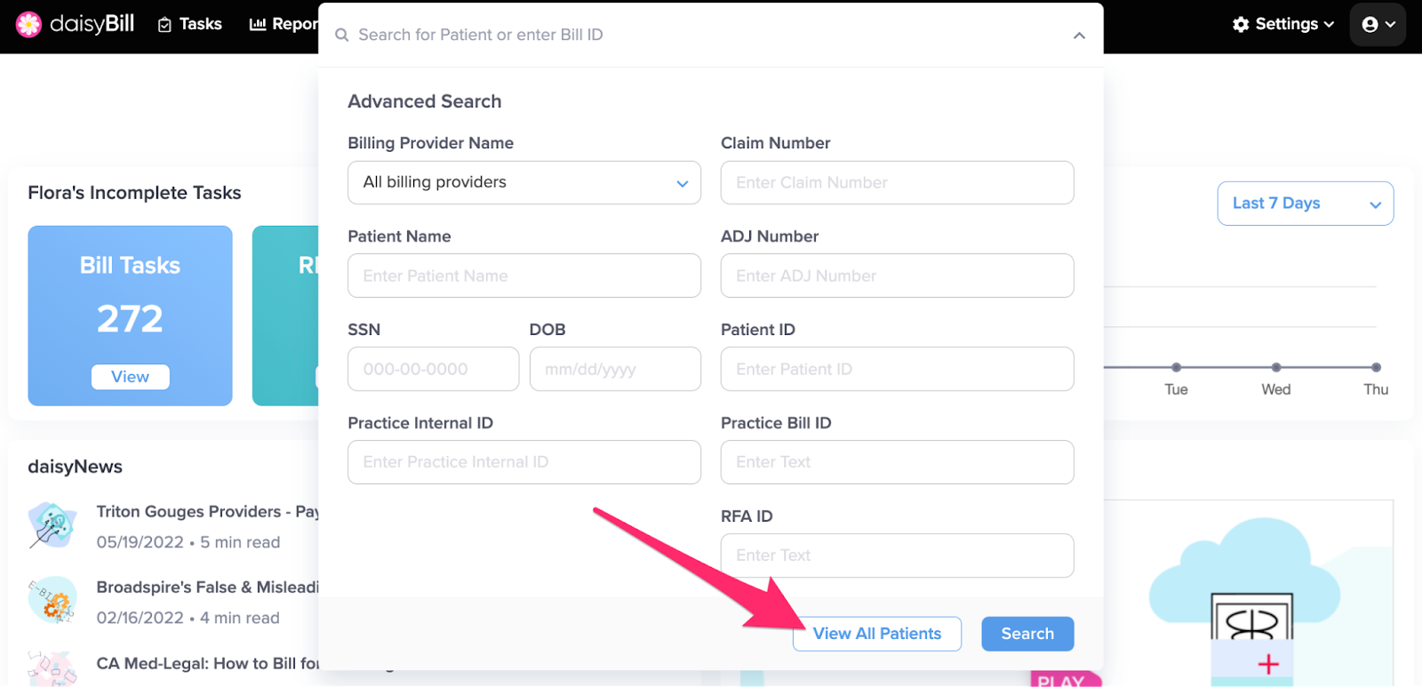Click the blue Search button

click(x=1027, y=634)
